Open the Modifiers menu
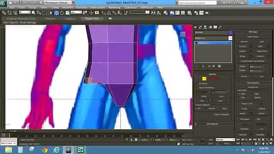274x154 pixels. (68, 8)
